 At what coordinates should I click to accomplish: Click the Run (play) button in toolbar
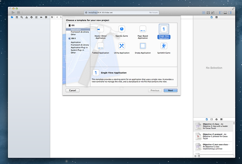click(13, 12)
